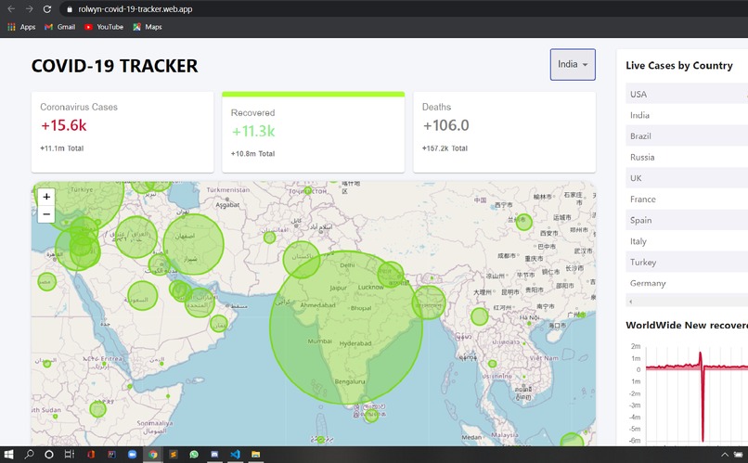Click the red spike in WorldWide chart
The height and width of the screenshot is (463, 748).
click(x=702, y=396)
